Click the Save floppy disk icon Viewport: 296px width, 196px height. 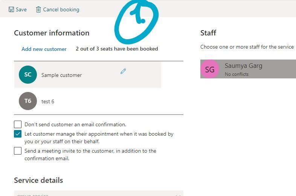coord(11,9)
